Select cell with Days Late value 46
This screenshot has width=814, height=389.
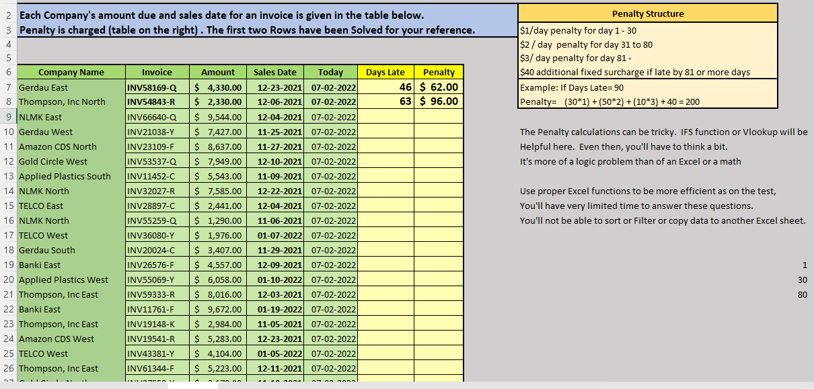386,87
